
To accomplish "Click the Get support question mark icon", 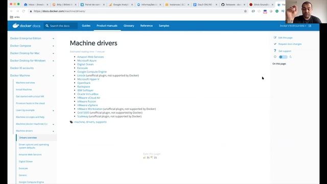I will click(275, 51).
